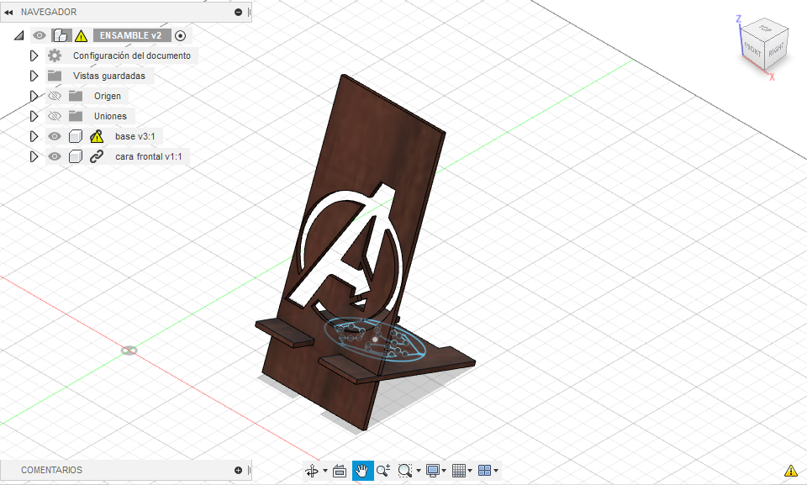Expand the base v3:1 component node
Image resolution: width=807 pixels, height=485 pixels.
point(34,136)
